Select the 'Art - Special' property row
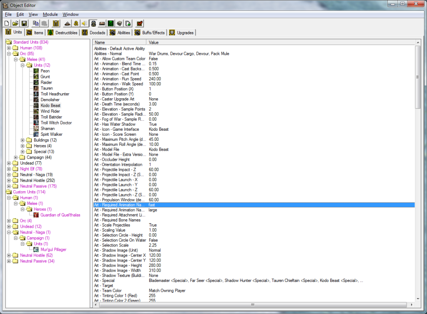The height and width of the screenshot is (314, 427). pos(254,281)
